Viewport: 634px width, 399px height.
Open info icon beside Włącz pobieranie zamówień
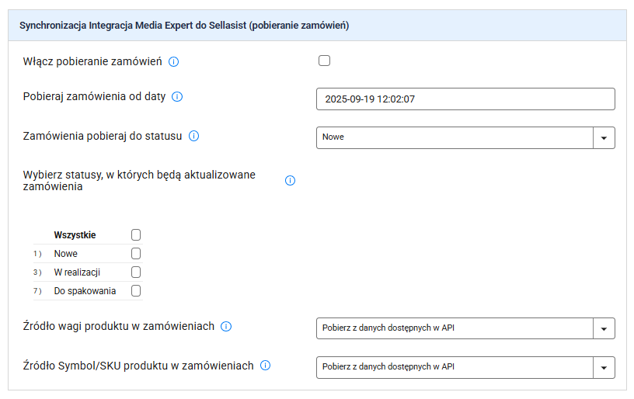[173, 62]
